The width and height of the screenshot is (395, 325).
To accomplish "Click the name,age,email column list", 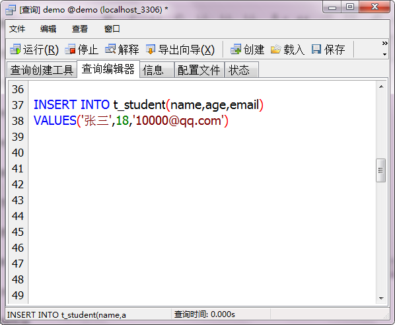I will pos(215,105).
